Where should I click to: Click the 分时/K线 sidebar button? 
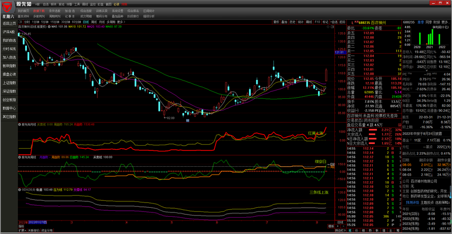[9, 49]
